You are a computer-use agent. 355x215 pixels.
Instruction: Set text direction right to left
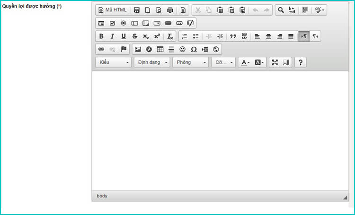[315, 36]
